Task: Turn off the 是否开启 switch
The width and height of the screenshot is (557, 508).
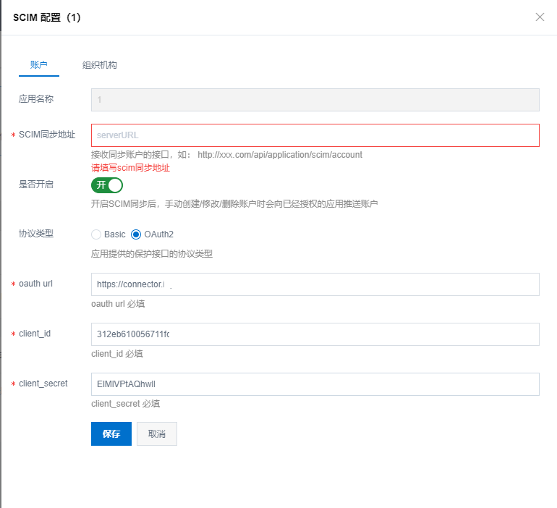Action: coord(106,185)
